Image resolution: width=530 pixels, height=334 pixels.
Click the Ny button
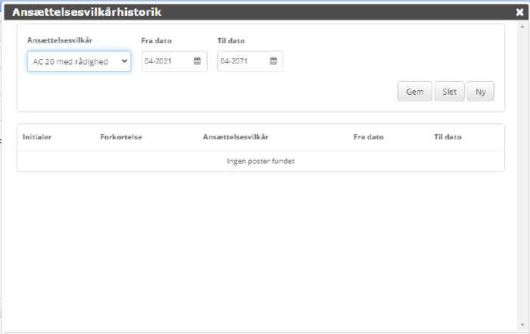[x=480, y=92]
